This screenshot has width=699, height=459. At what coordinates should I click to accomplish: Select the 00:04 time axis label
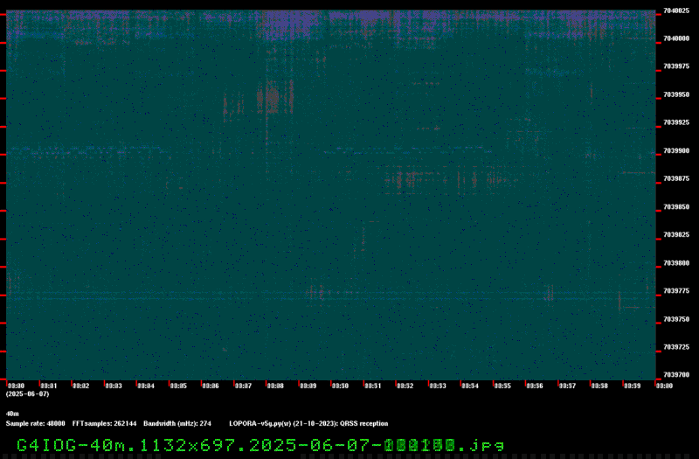coord(146,386)
